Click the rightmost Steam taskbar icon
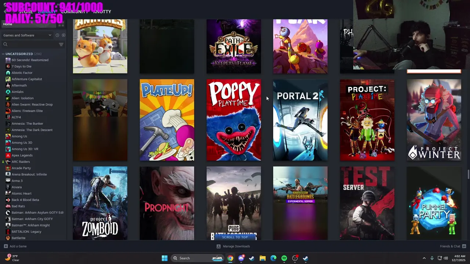 pos(305,258)
